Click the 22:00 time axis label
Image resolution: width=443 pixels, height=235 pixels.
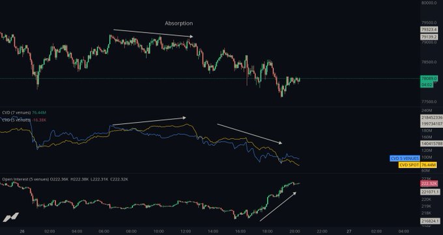[322, 231]
